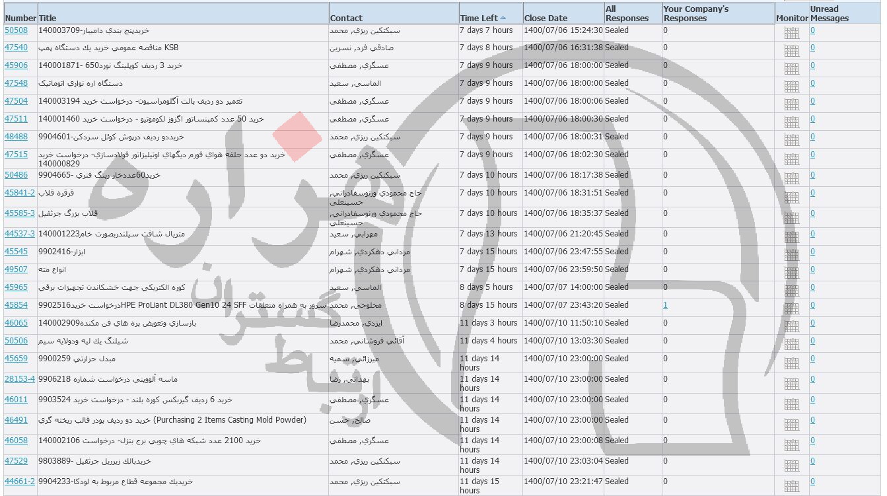Viewport: 887px width, 496px height.
Task: Sort table by Time Left column
Action: point(479,18)
